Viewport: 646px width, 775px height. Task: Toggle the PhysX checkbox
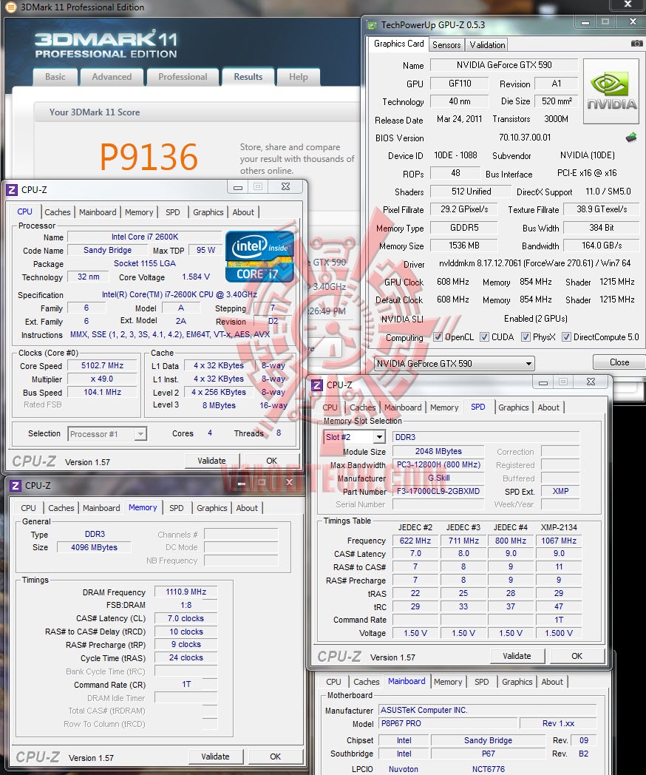click(526, 336)
